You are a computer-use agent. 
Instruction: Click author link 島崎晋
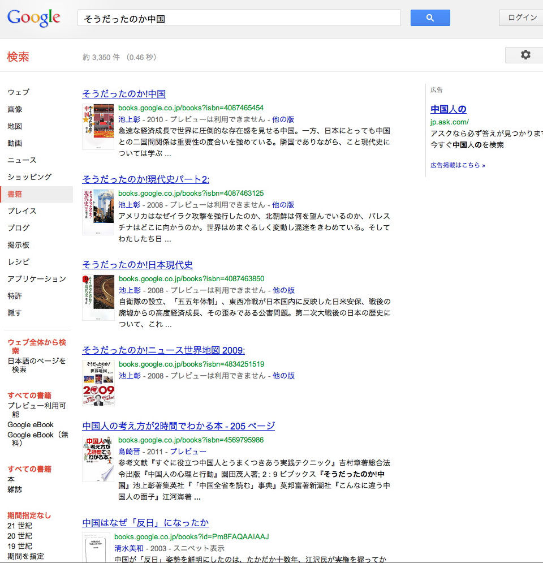pos(129,452)
